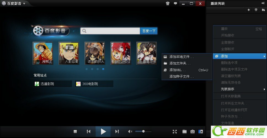Choose 添加种子文件... from submenu

(187, 77)
